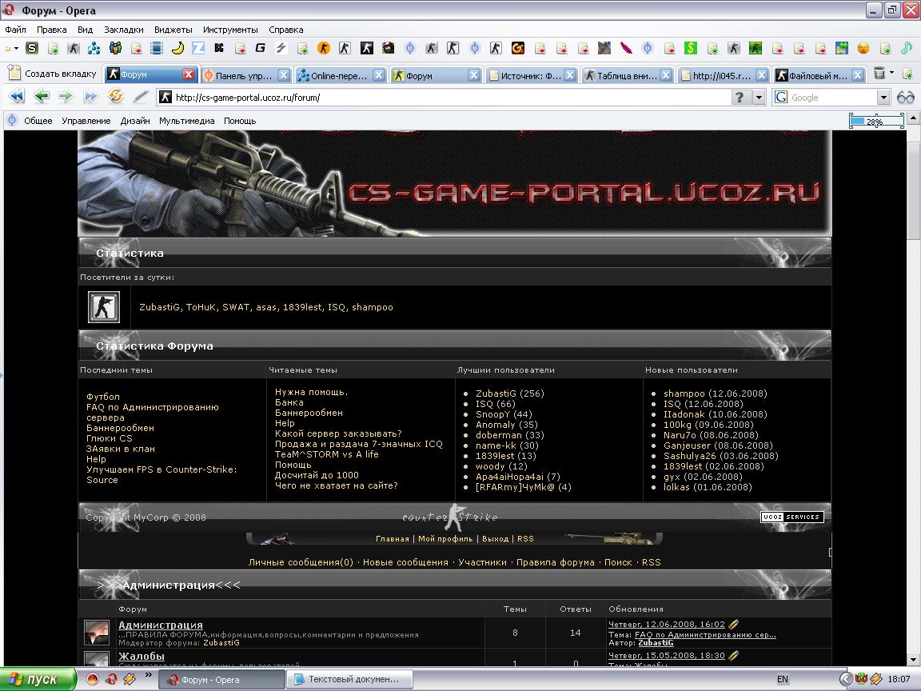The width and height of the screenshot is (921, 691).
Task: Switch to the Панель упр... tab
Action: pos(245,75)
